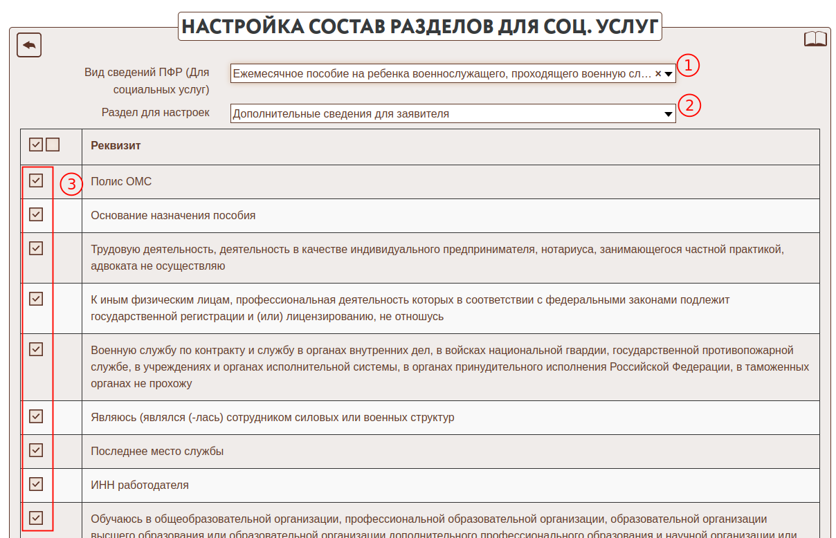836x538 pixels.
Task: Select the Полис ОМС row text
Action: (121, 182)
